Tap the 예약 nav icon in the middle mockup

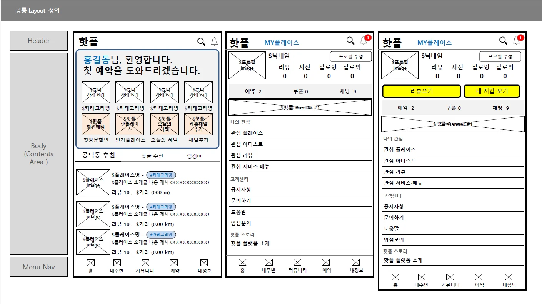326,263
